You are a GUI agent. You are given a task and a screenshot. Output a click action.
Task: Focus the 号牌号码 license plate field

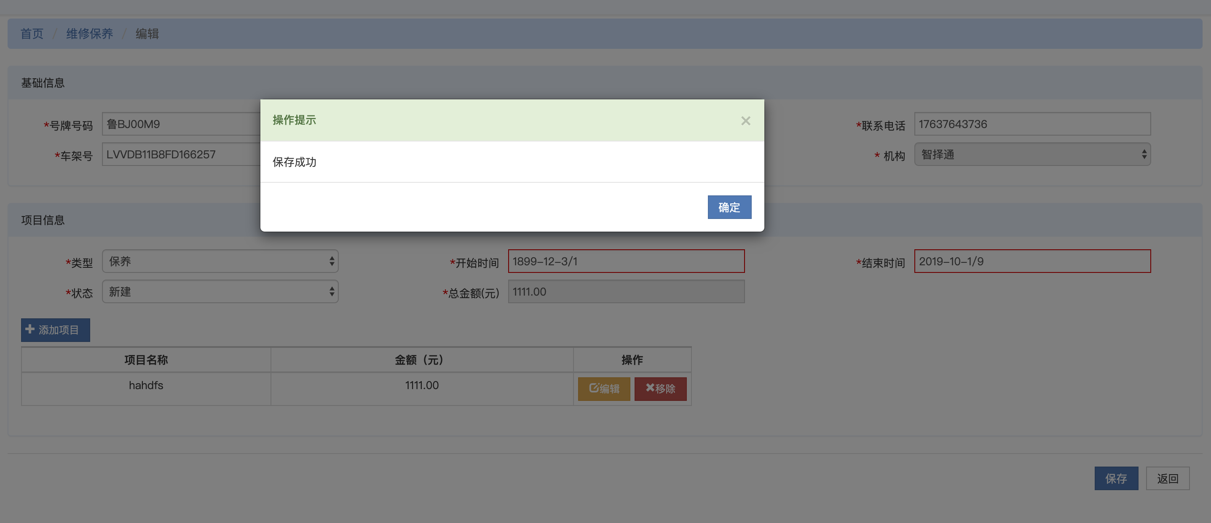(x=181, y=124)
